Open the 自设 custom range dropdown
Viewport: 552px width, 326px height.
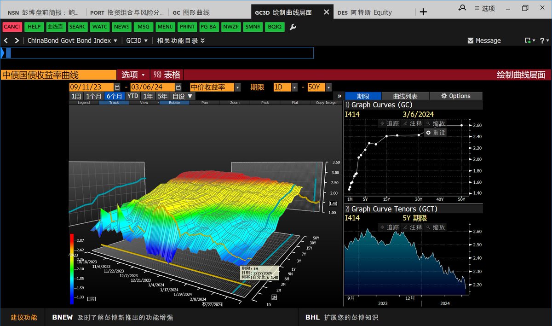(x=183, y=96)
